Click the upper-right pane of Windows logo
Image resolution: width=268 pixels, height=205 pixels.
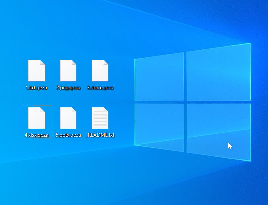point(218,73)
